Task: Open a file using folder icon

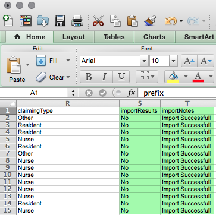Action: point(43,21)
